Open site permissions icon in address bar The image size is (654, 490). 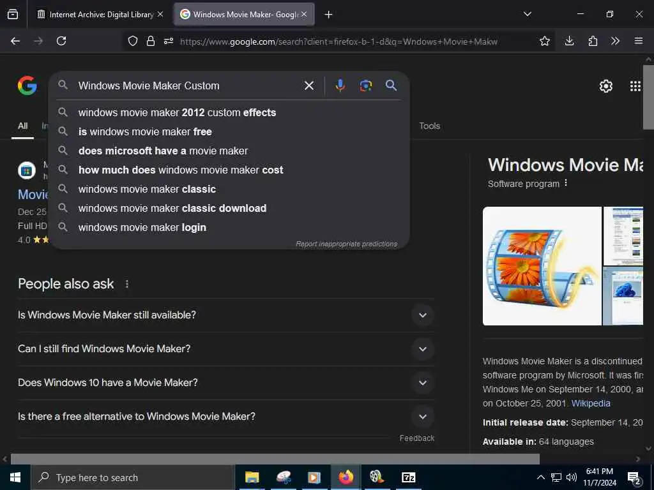[x=169, y=41]
